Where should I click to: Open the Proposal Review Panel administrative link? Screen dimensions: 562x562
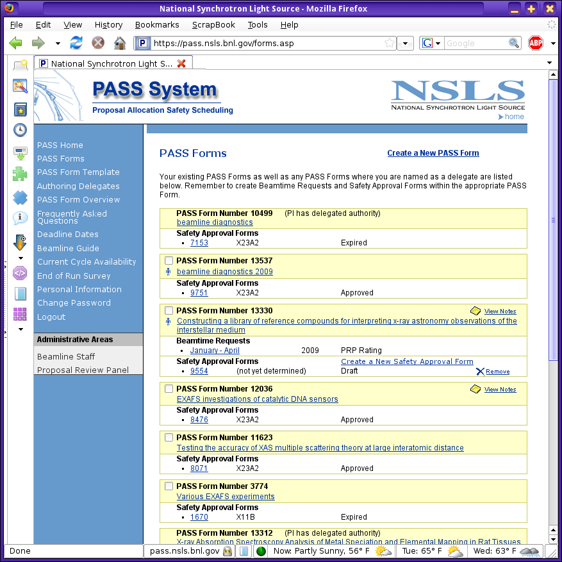tap(83, 370)
